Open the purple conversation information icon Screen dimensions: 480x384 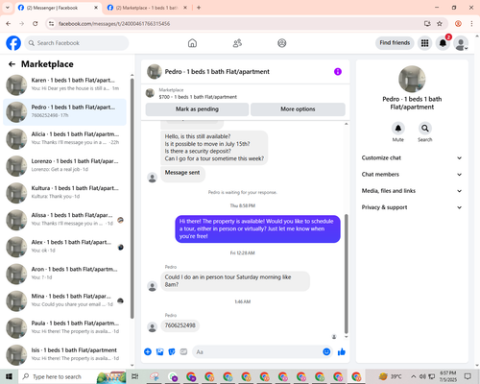[x=338, y=72]
